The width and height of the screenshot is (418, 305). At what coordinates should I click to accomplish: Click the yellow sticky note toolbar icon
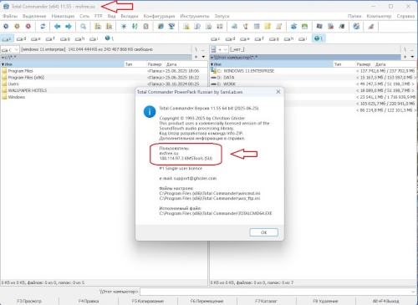point(268,27)
